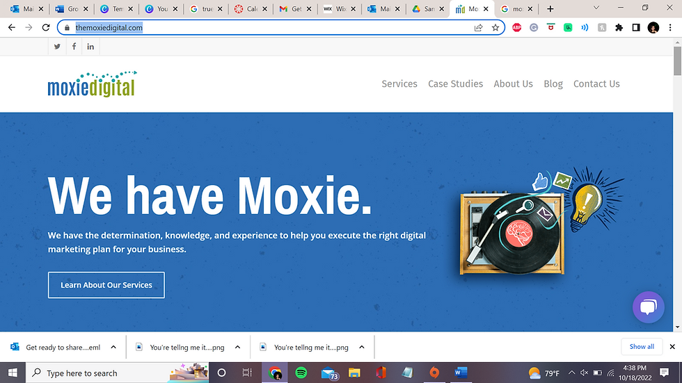The height and width of the screenshot is (383, 682).
Task: Open Case Studies page
Action: (455, 84)
